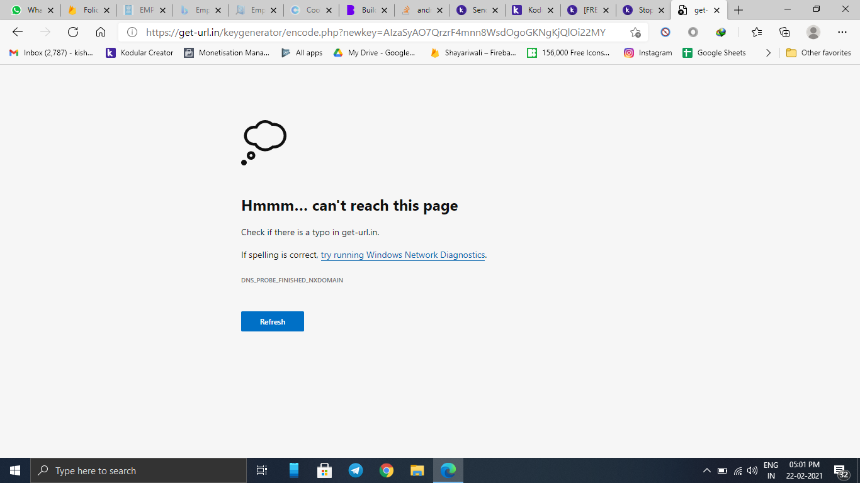Open the Other favorites folder
The height and width of the screenshot is (483, 860).
pos(818,53)
